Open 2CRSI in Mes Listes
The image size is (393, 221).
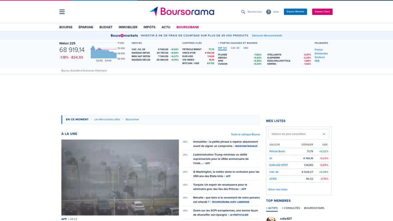(273, 179)
